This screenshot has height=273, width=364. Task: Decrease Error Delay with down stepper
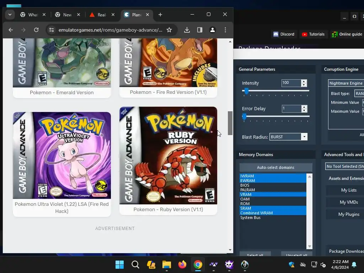(x=304, y=111)
